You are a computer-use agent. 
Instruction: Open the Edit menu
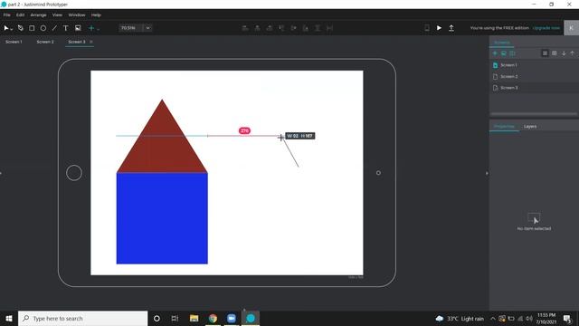[x=20, y=15]
